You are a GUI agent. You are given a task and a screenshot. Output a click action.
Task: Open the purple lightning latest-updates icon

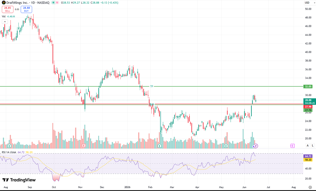tap(256, 145)
